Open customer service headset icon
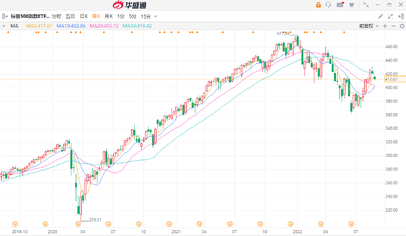 pyautogui.click(x=328, y=4)
